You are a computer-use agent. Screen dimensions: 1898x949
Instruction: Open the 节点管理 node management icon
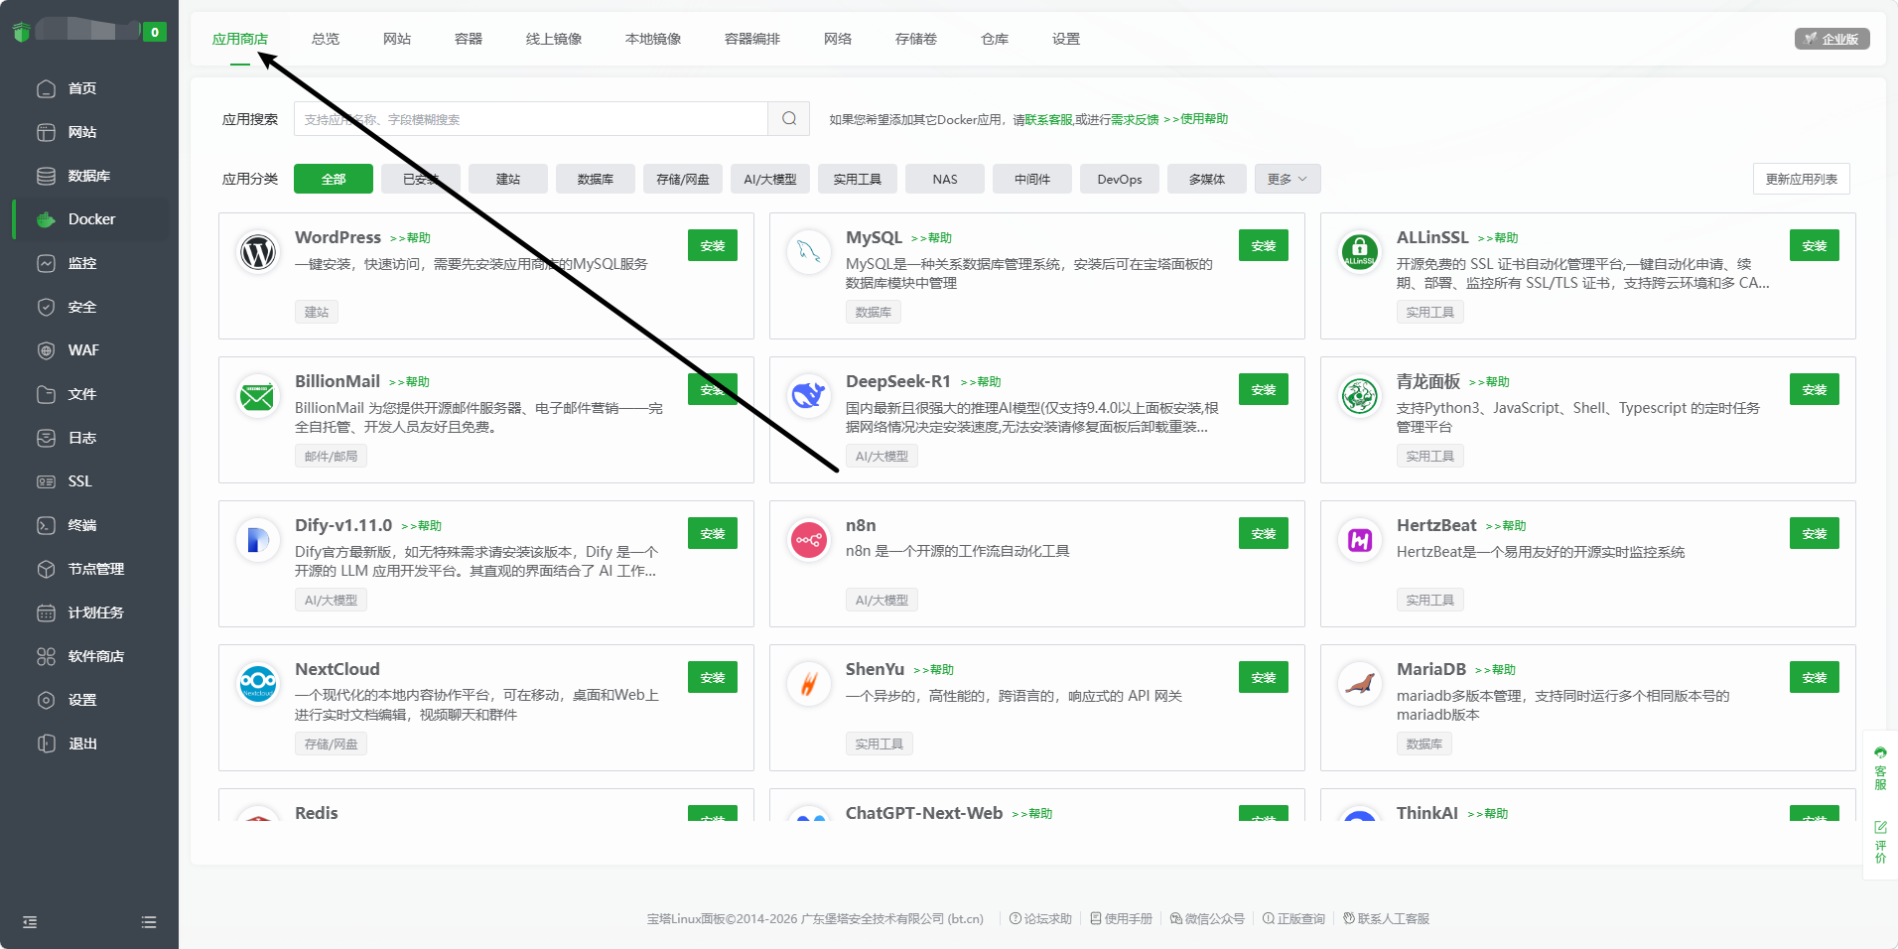(x=46, y=569)
